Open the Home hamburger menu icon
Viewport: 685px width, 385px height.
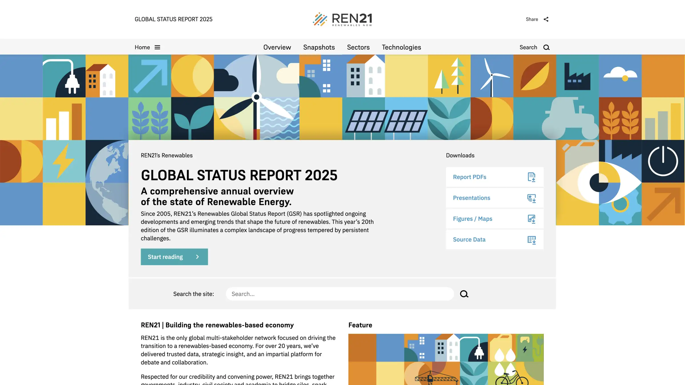point(157,47)
